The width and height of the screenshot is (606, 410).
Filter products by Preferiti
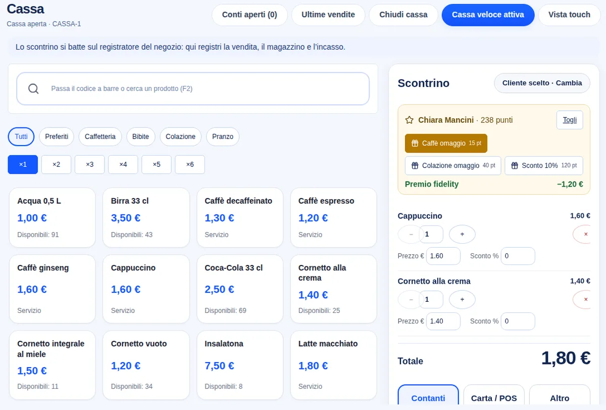tap(57, 136)
